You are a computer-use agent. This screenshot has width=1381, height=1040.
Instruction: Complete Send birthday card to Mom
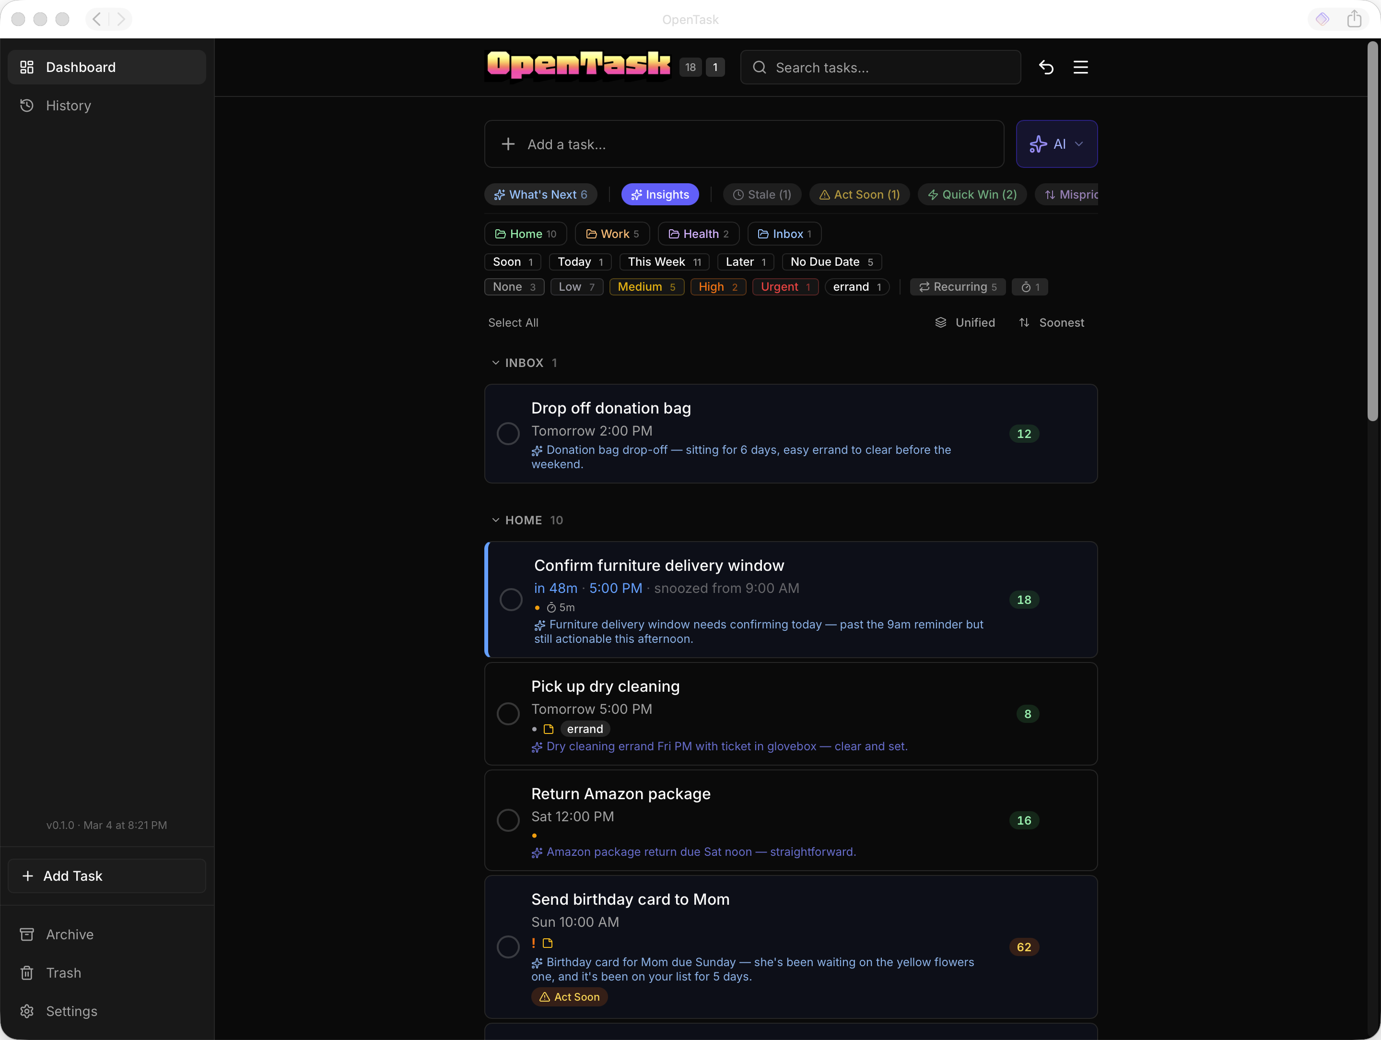pyautogui.click(x=508, y=947)
